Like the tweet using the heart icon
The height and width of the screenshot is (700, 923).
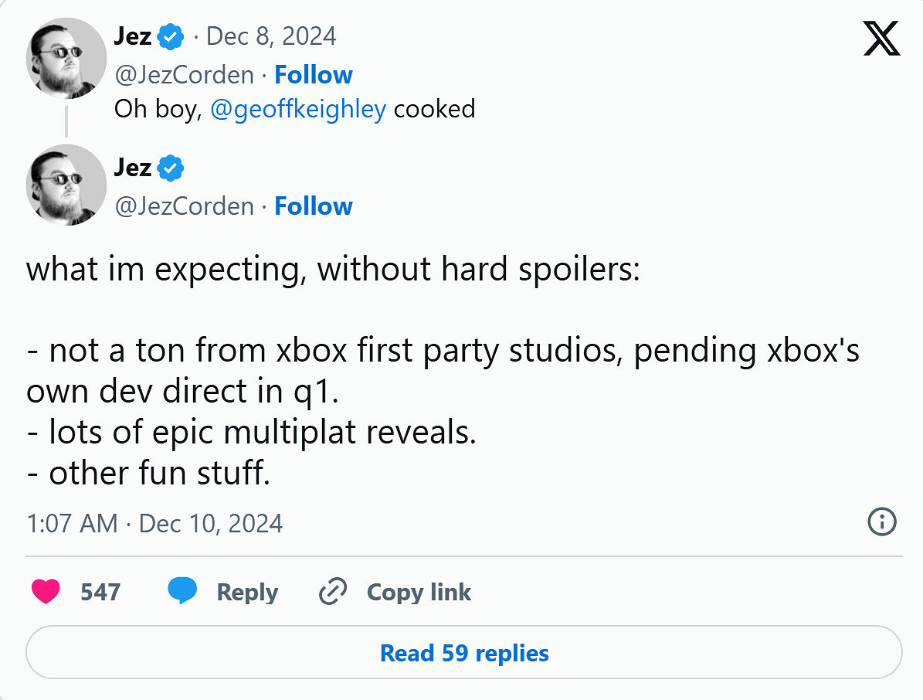pos(46,592)
